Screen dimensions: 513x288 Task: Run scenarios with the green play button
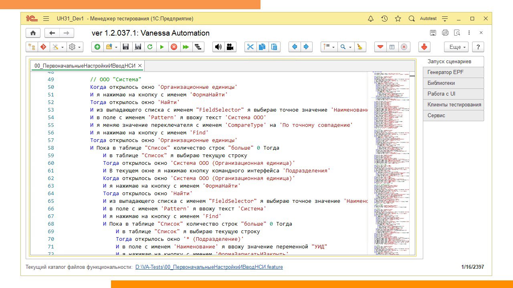pyautogui.click(x=162, y=47)
